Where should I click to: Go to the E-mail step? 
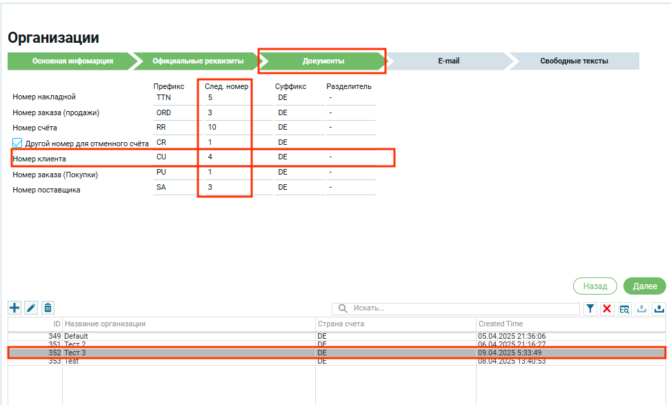[448, 61]
